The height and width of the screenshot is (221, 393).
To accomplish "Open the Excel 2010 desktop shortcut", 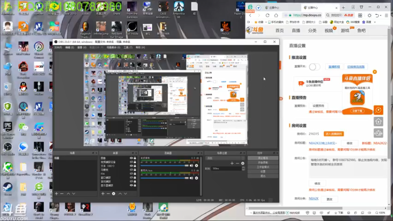I will pyautogui.click(x=70, y=8).
